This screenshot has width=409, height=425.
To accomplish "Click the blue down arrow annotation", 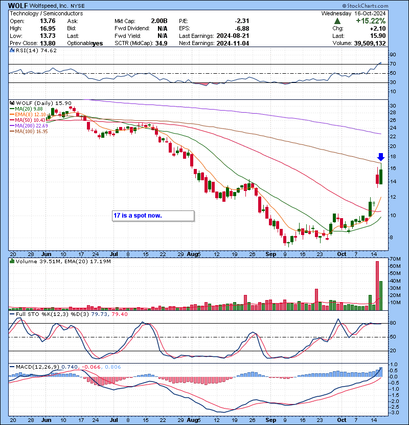I will [380, 157].
